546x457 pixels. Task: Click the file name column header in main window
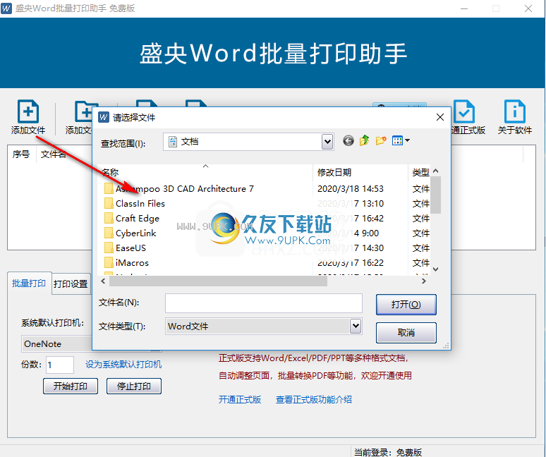pyautogui.click(x=53, y=154)
